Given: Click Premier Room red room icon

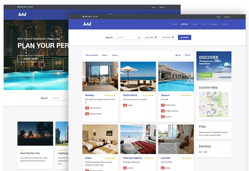Looking at the screenshot, I should [x=87, y=108].
